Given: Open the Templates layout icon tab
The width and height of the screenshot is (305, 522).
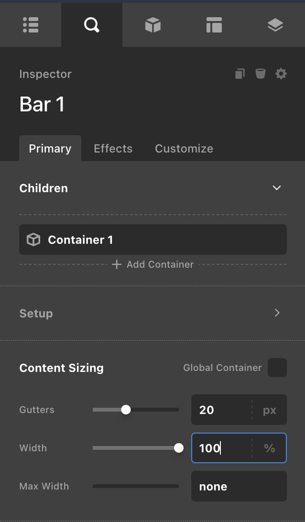Looking at the screenshot, I should click(214, 25).
